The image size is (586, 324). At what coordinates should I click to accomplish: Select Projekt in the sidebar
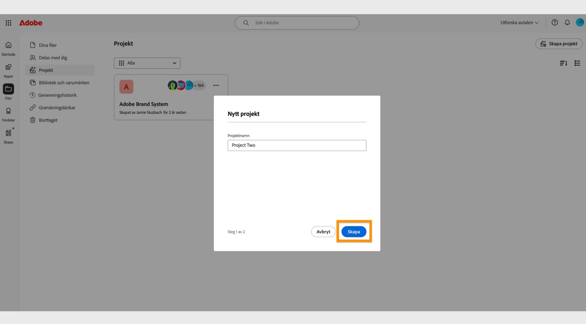[x=60, y=70]
